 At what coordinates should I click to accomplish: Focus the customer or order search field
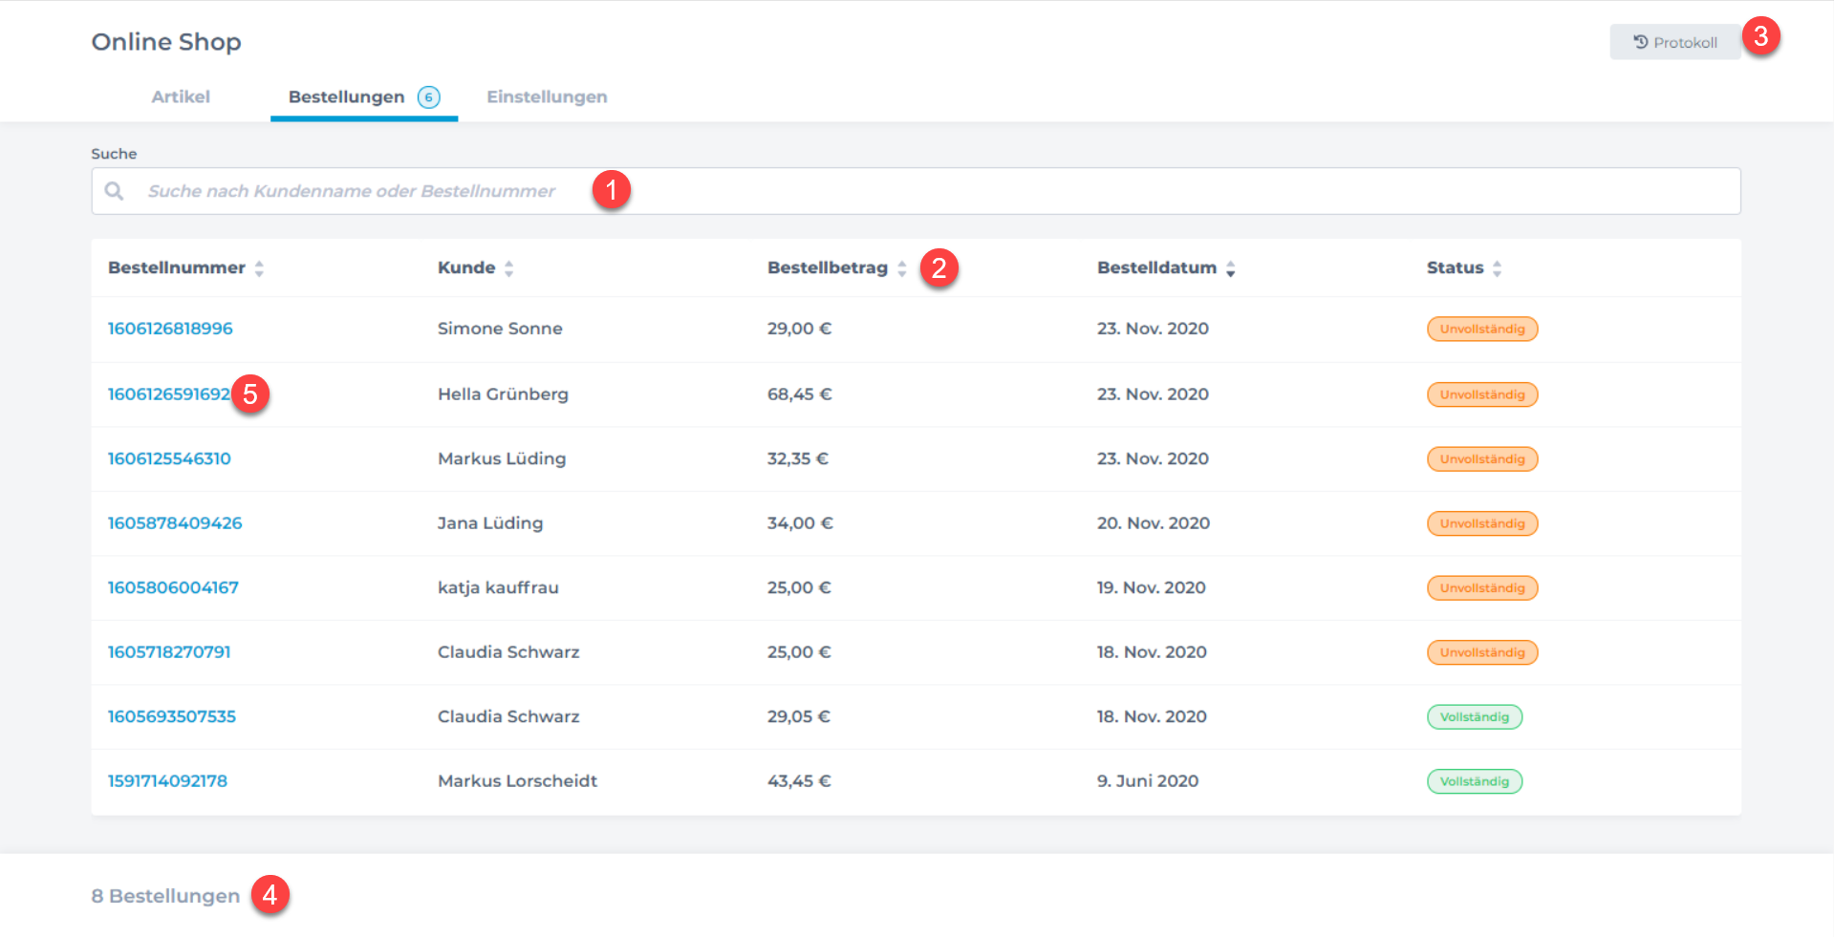click(917, 191)
